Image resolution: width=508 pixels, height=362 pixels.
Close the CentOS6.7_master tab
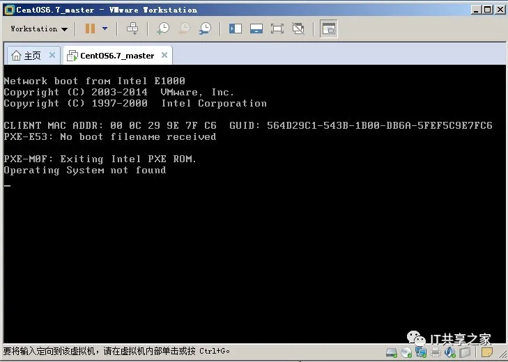[x=164, y=55]
